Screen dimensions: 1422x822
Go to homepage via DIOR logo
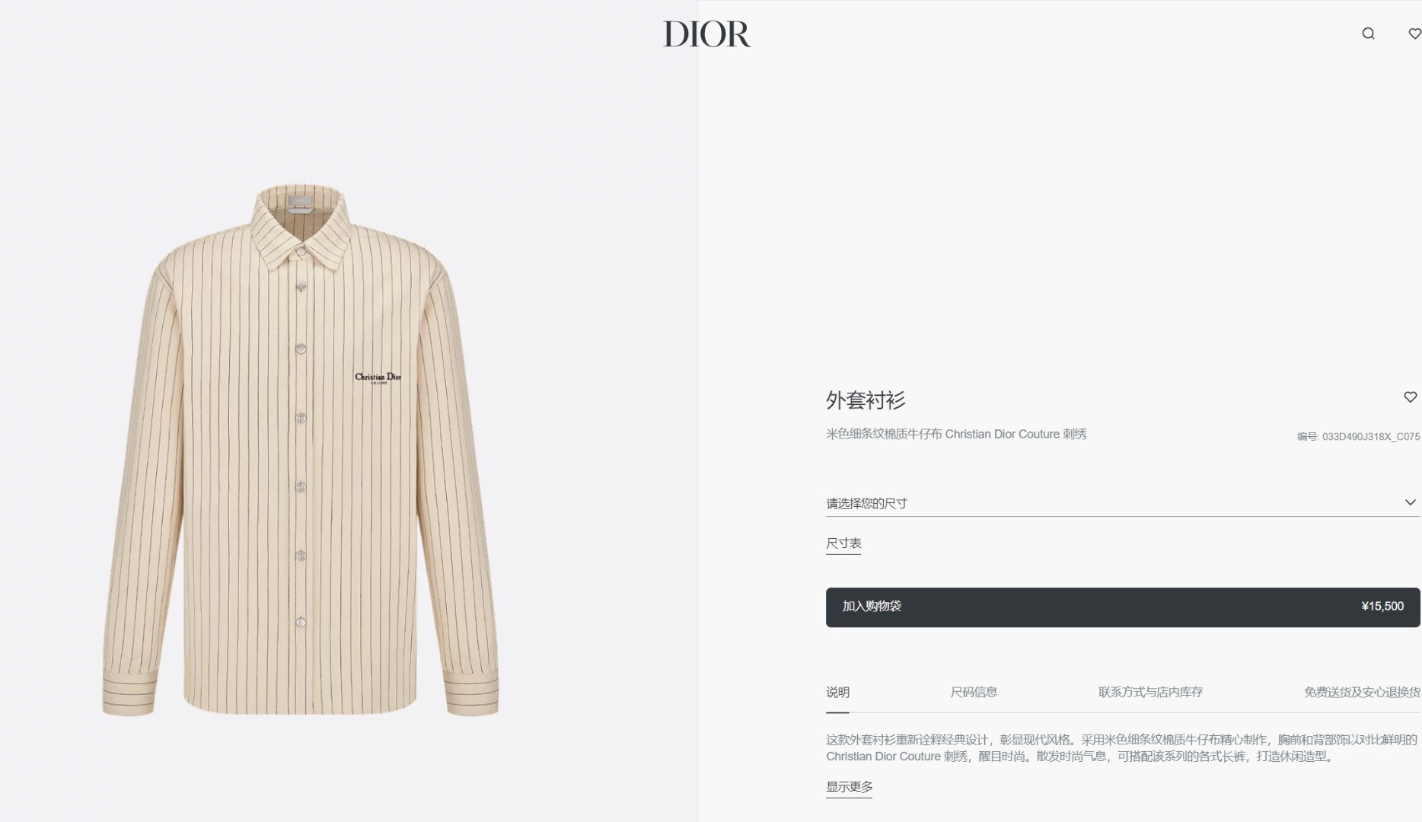706,33
